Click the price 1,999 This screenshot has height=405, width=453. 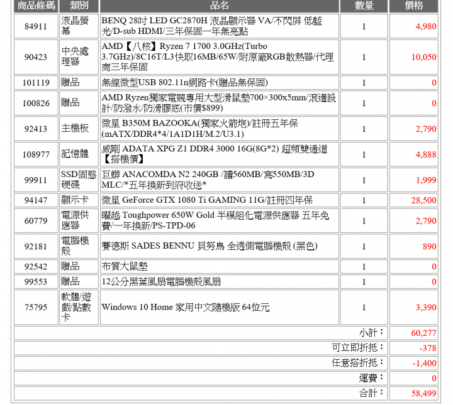click(x=425, y=180)
